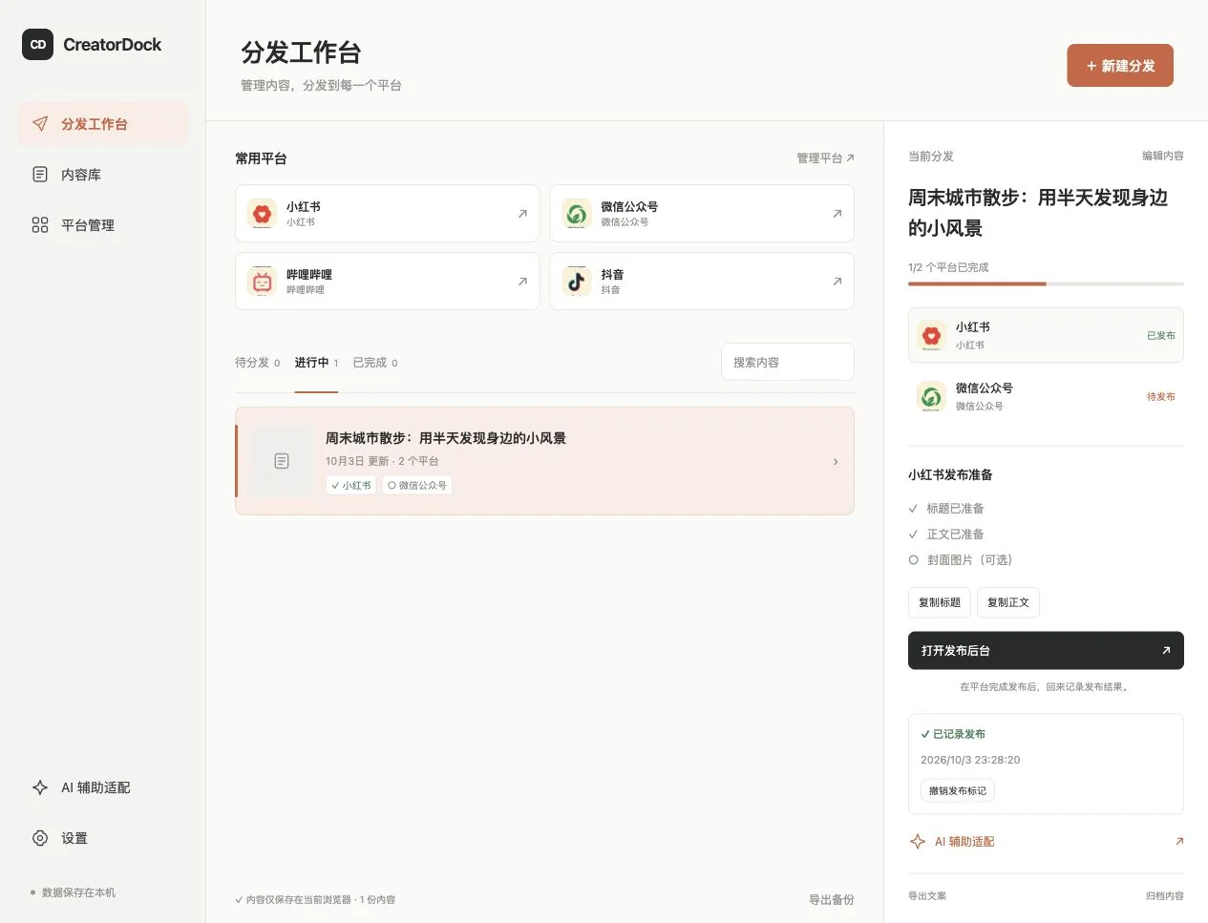1208x923 pixels.
Task: Click the 微信公众号 logo in 常用平台
Action: 577,214
